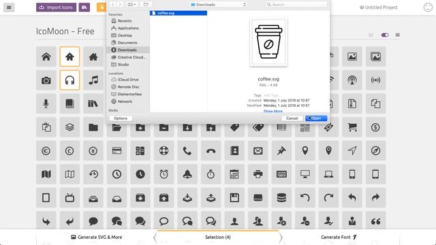436x245 pixels.
Task: Click the Import Icons button
Action: (x=56, y=7)
